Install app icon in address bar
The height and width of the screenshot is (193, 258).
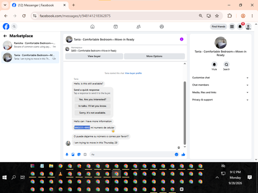click(209, 16)
